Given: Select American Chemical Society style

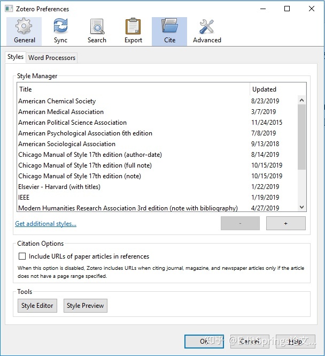Looking at the screenshot, I should coord(158,101).
